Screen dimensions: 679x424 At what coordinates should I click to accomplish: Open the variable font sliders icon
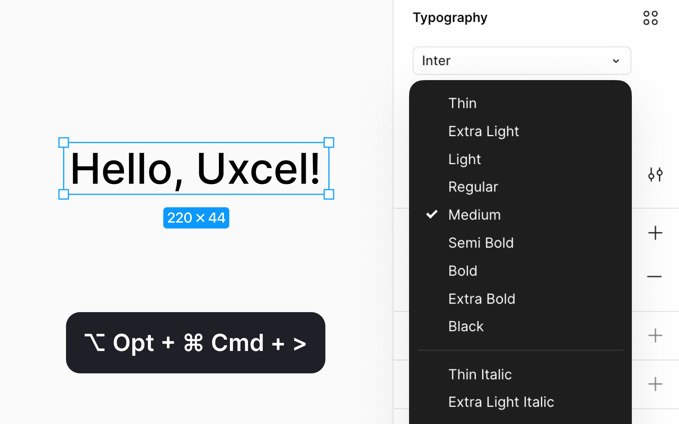coord(656,174)
